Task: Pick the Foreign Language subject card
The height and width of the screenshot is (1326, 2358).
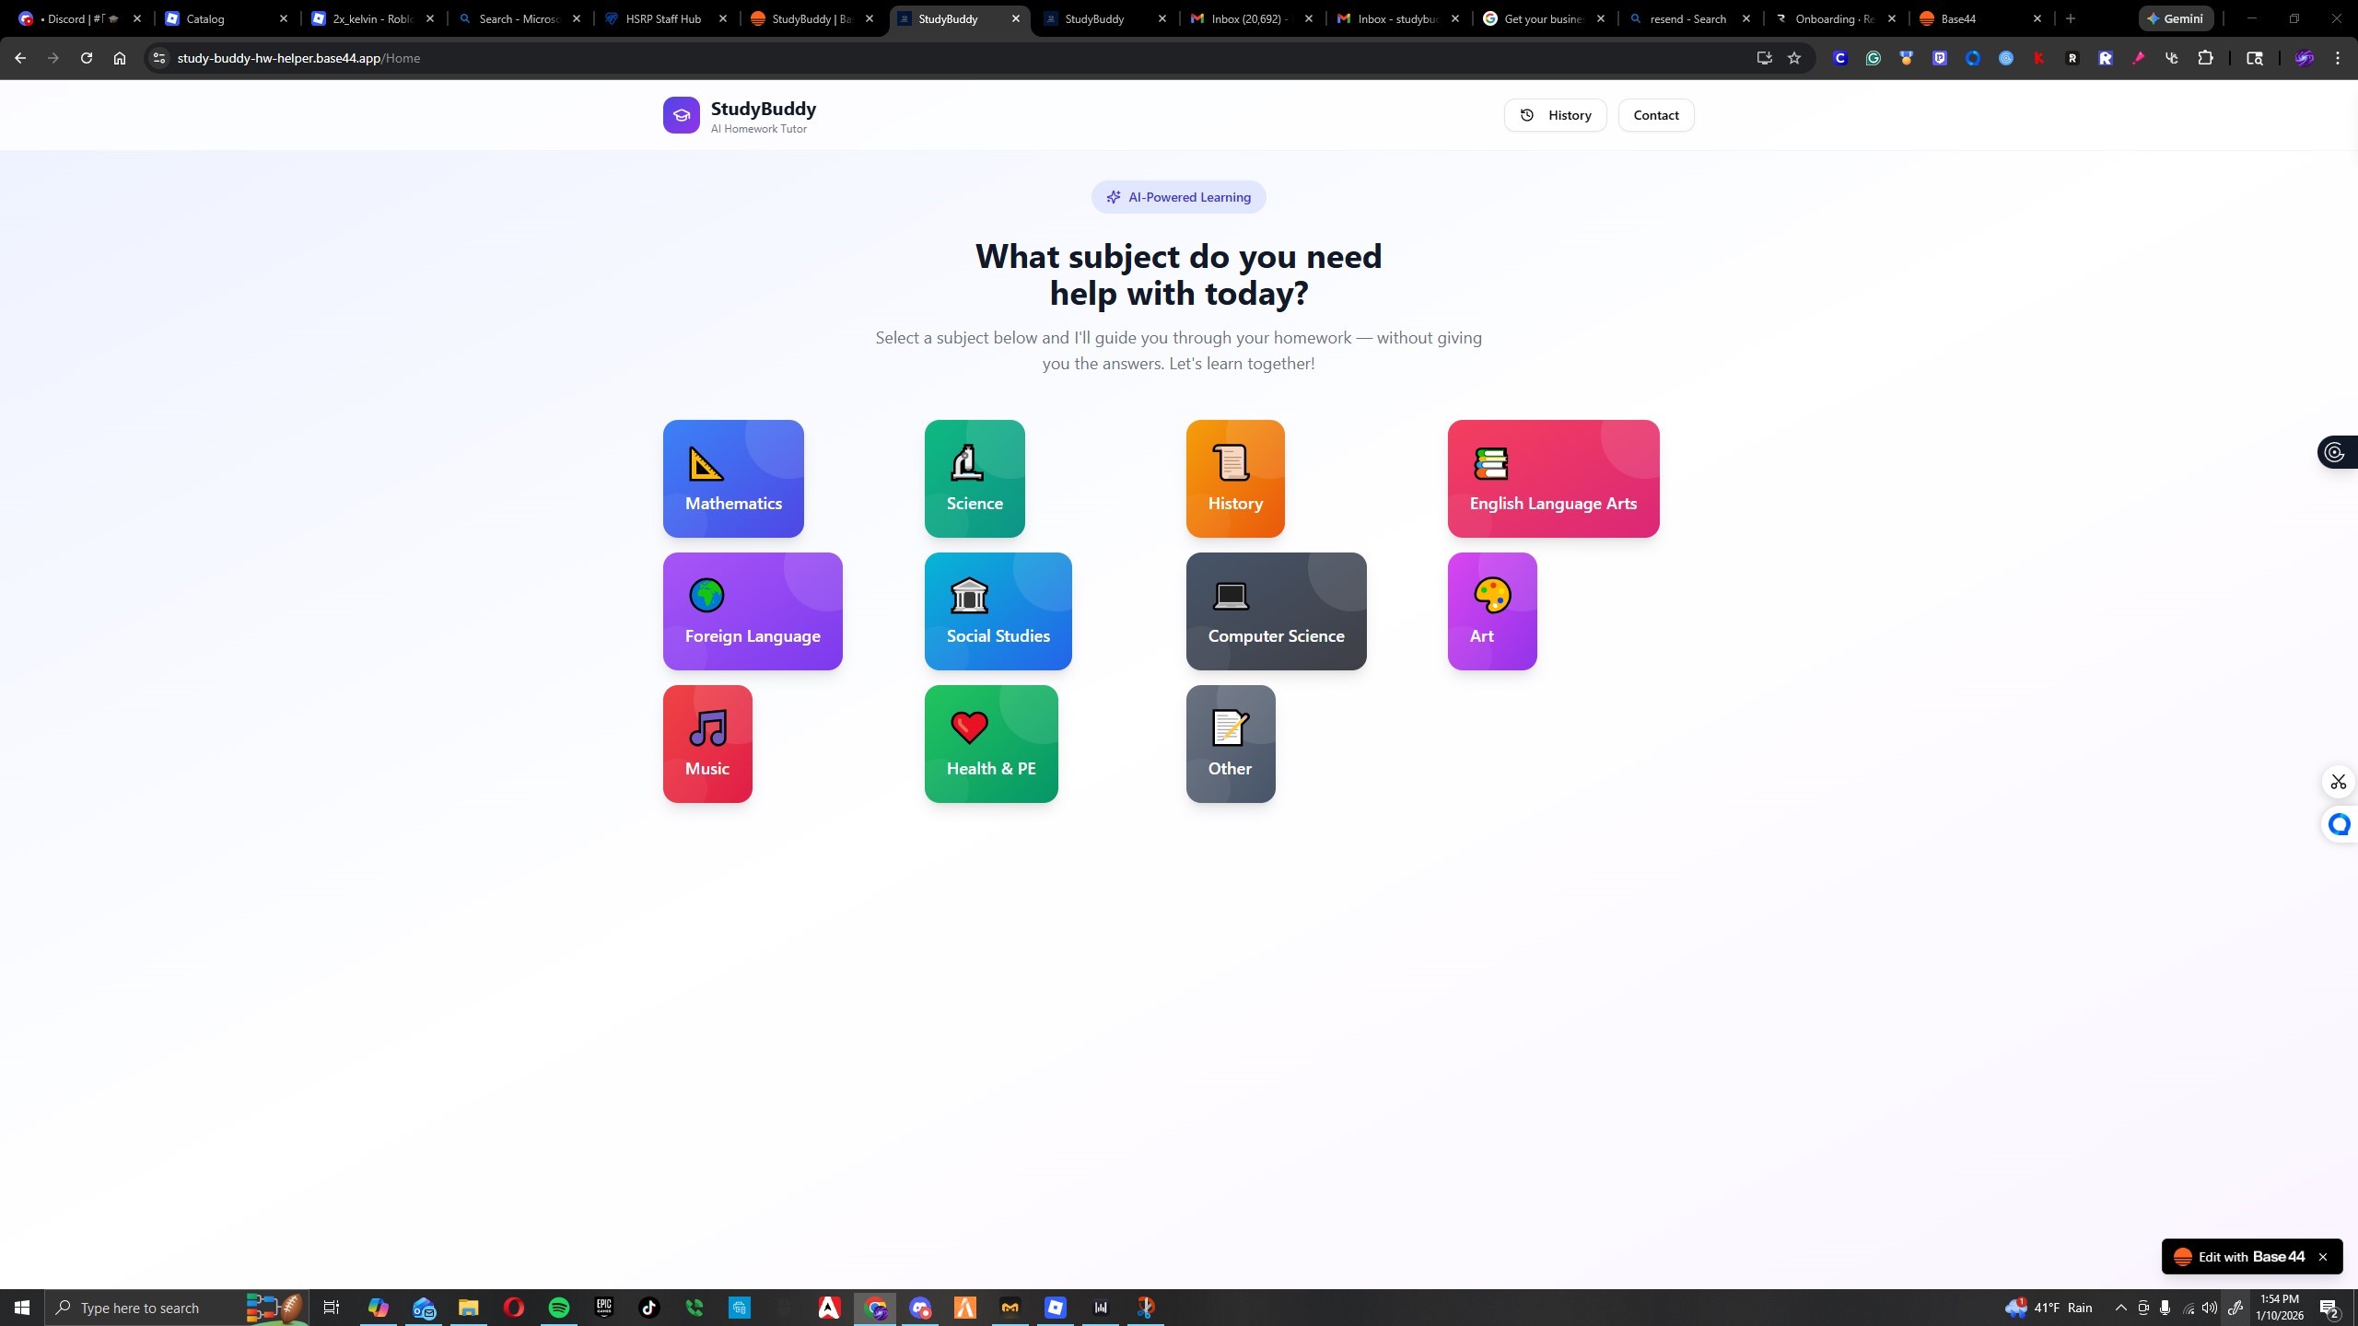Action: tap(753, 611)
